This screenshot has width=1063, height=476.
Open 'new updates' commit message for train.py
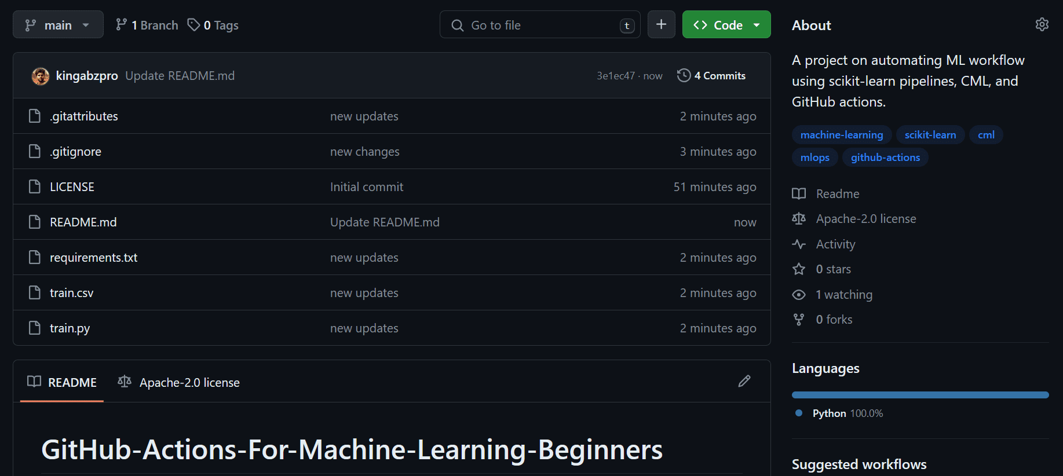364,328
